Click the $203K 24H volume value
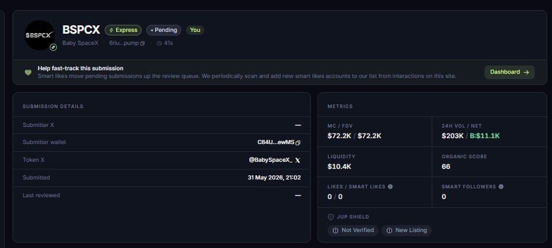 [452, 136]
